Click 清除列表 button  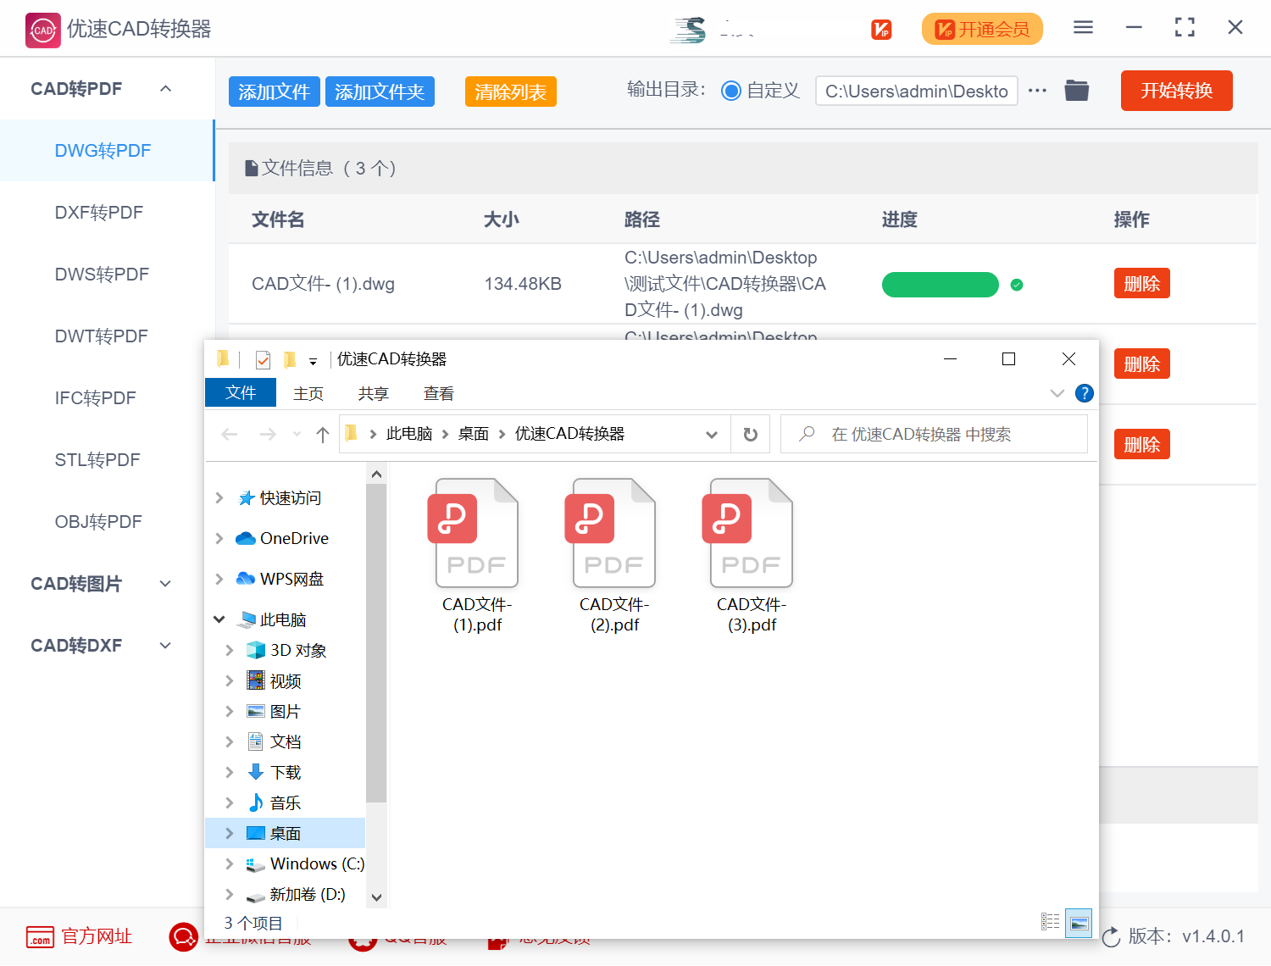point(511,92)
